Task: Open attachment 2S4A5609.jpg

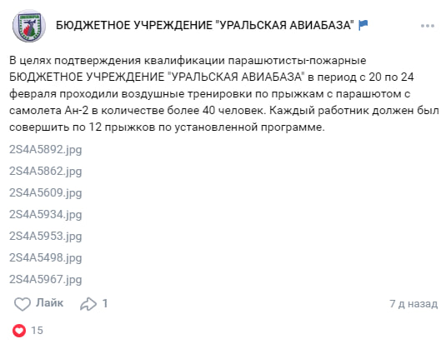Action: [x=46, y=192]
